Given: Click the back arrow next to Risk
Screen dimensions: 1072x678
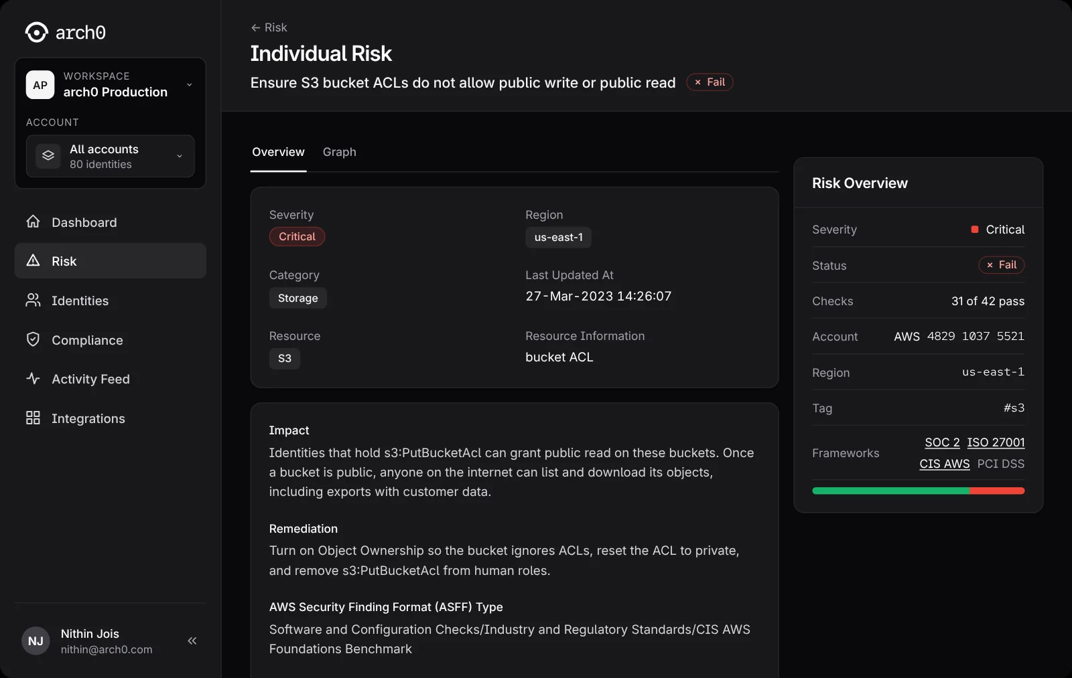Looking at the screenshot, I should [255, 27].
